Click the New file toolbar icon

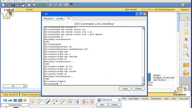[x=3, y=5]
